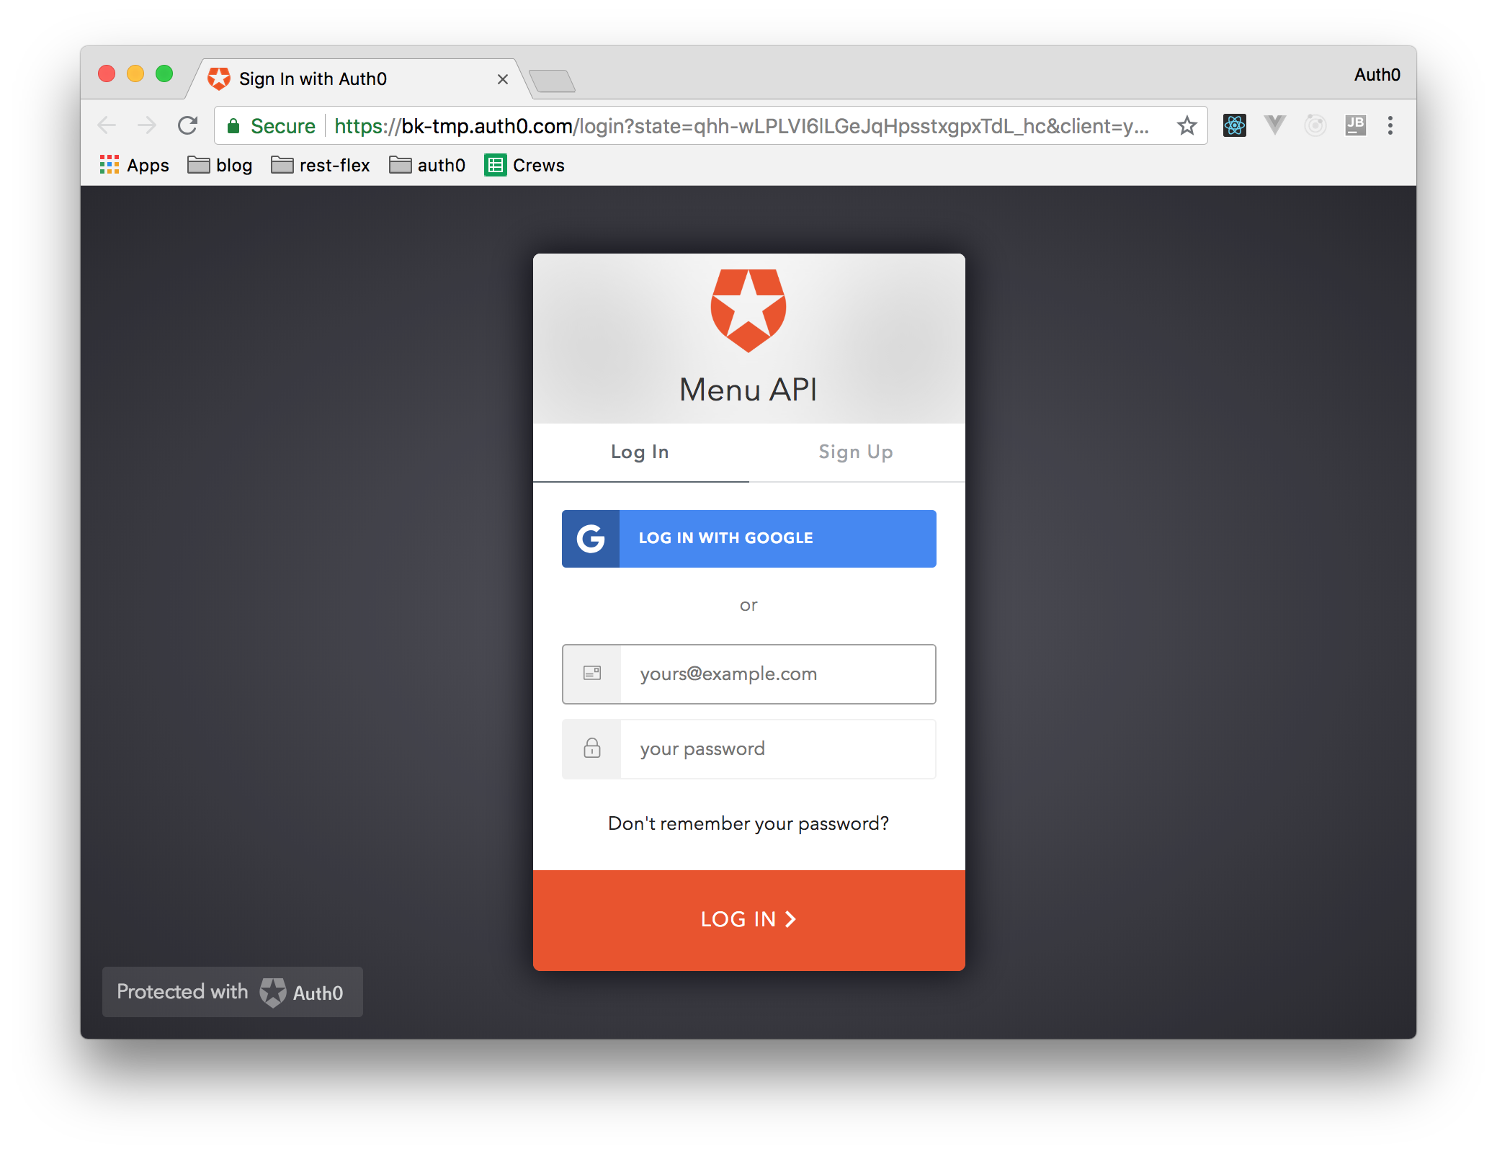
Task: Click the 'LOG IN ›' submit button
Action: pos(749,919)
